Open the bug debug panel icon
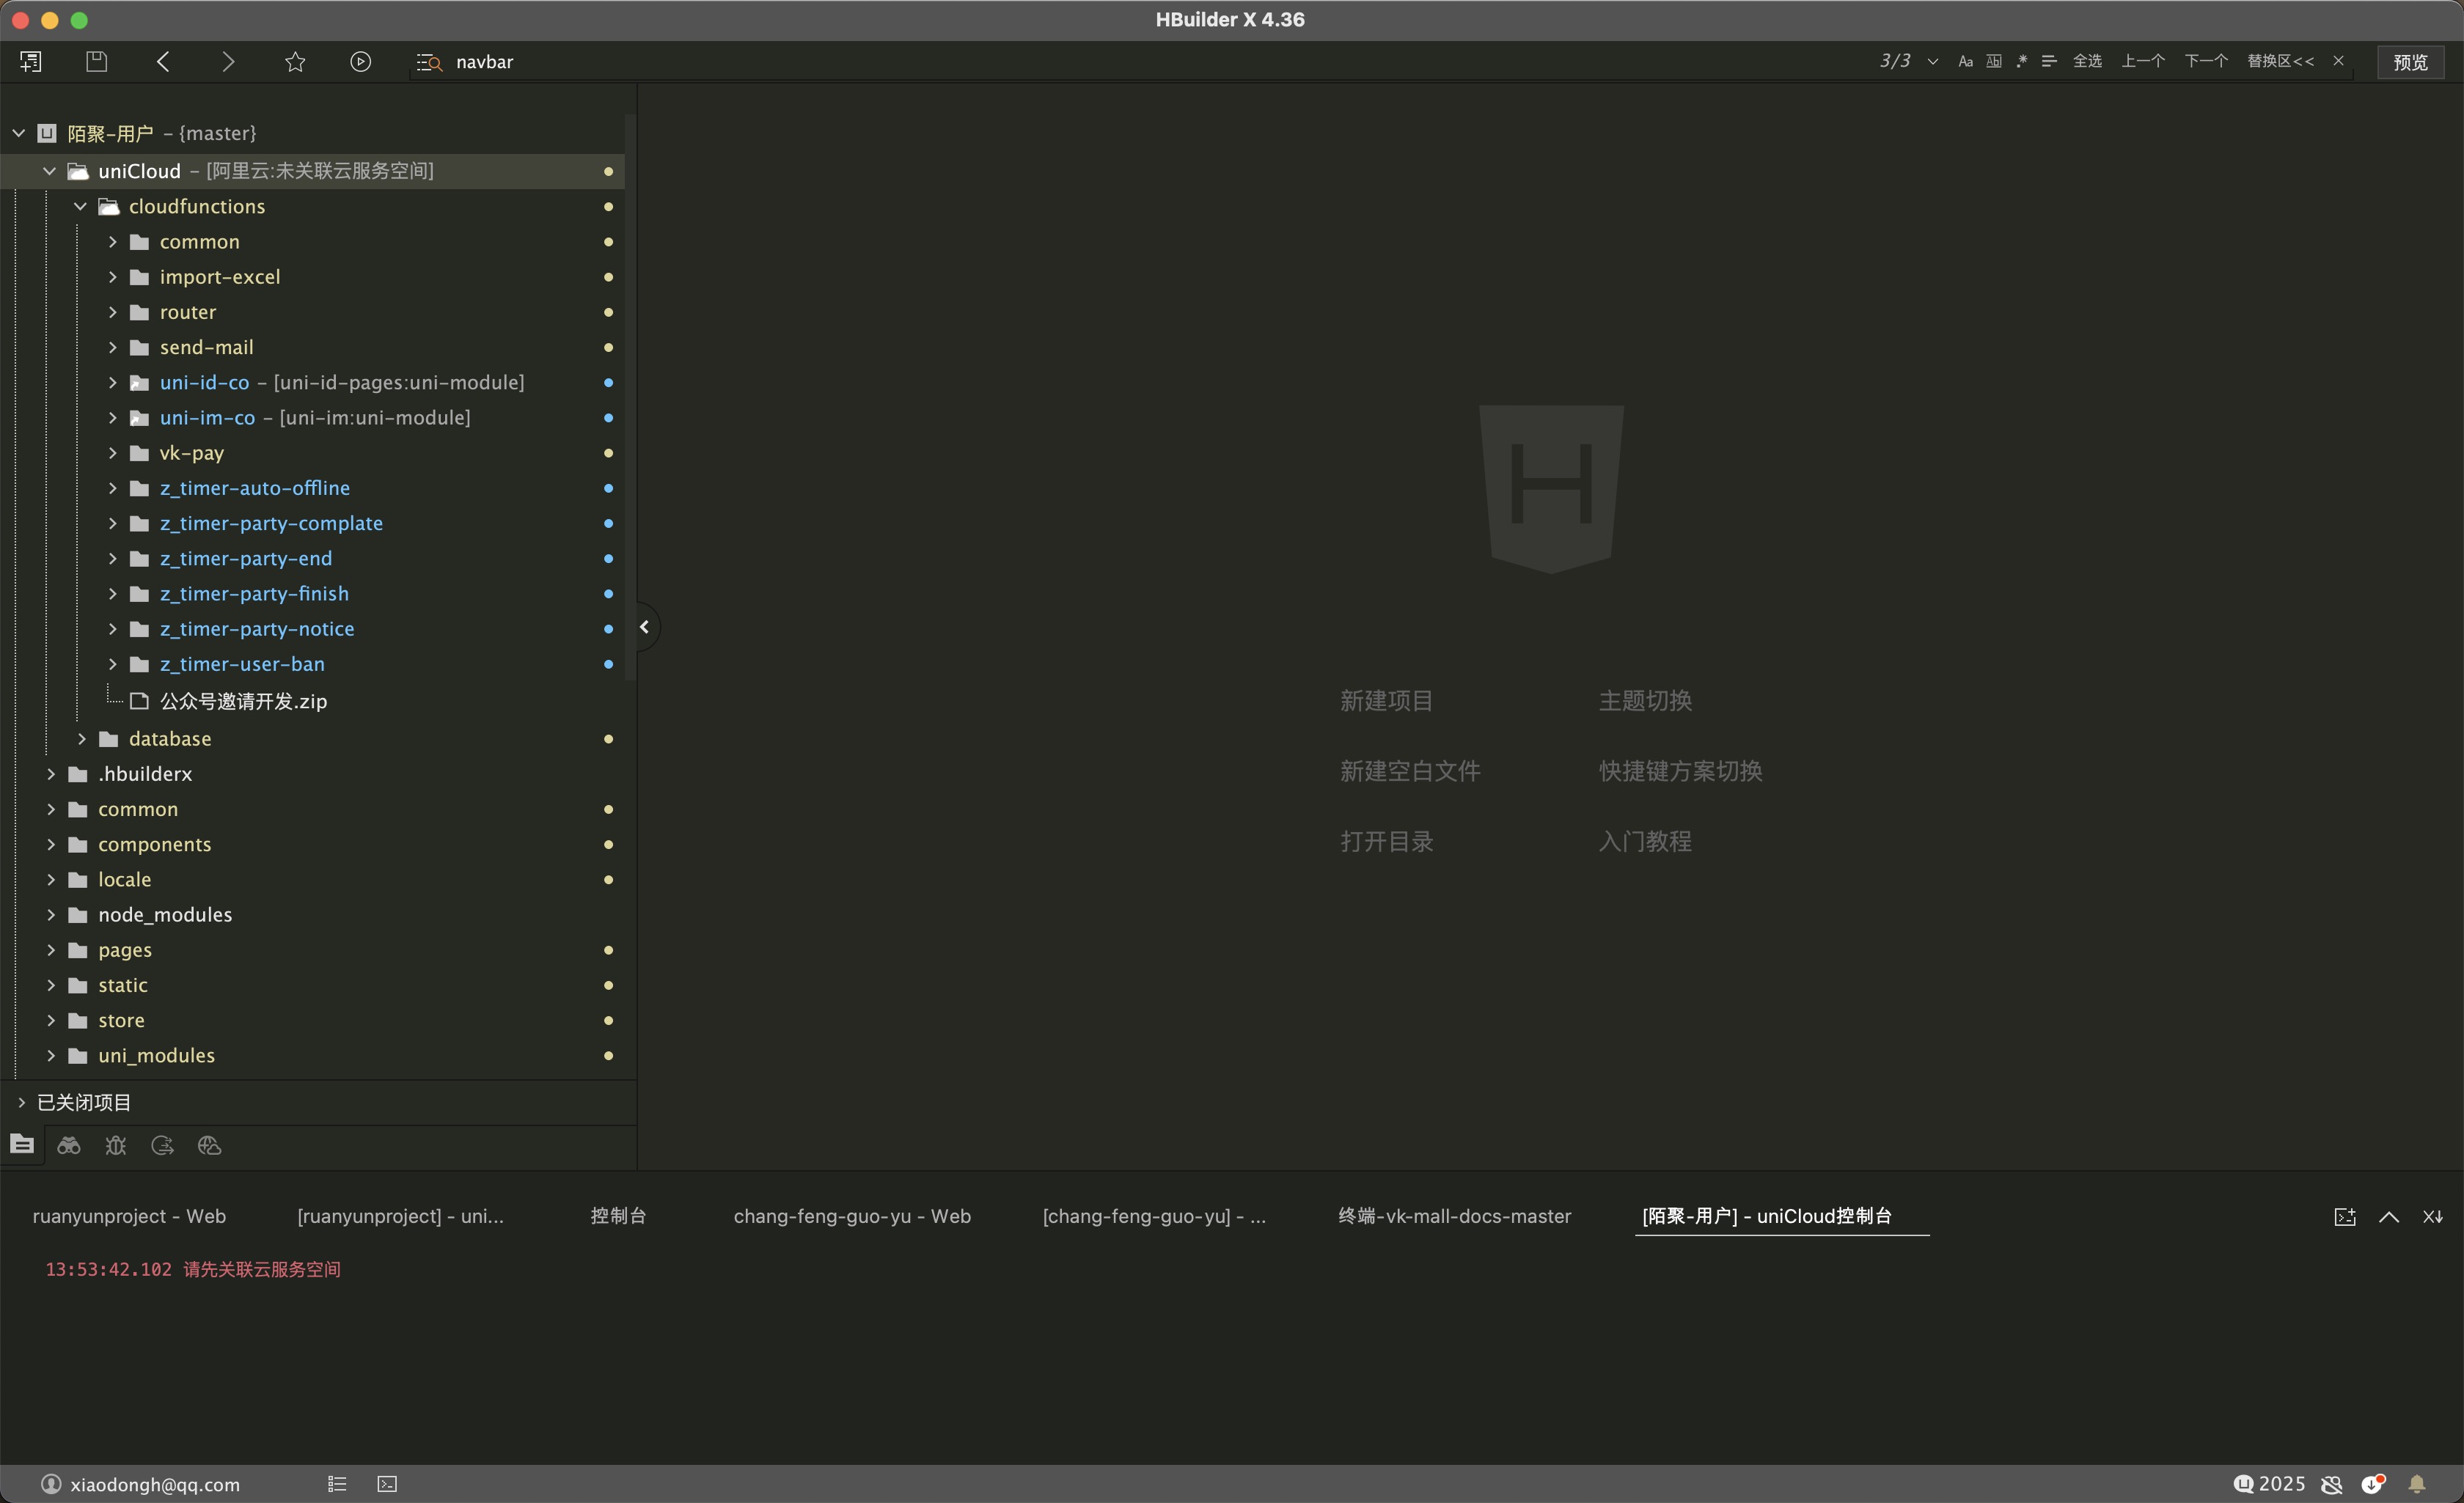 (116, 1146)
